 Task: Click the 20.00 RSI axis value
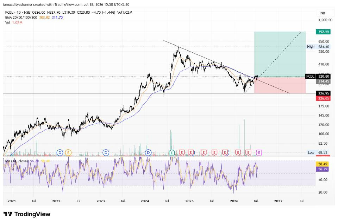(x=323, y=192)
